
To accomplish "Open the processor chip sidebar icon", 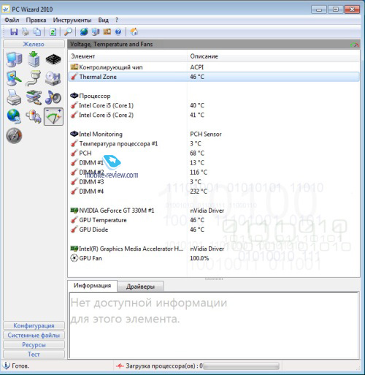I will (x=53, y=59).
